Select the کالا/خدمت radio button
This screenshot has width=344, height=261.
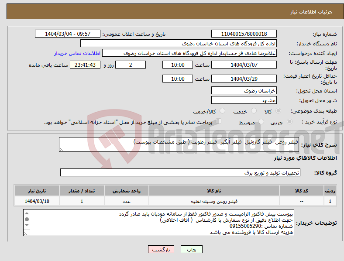coord(223,111)
